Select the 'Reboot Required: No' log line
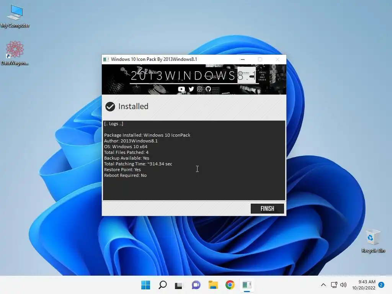 (x=125, y=175)
